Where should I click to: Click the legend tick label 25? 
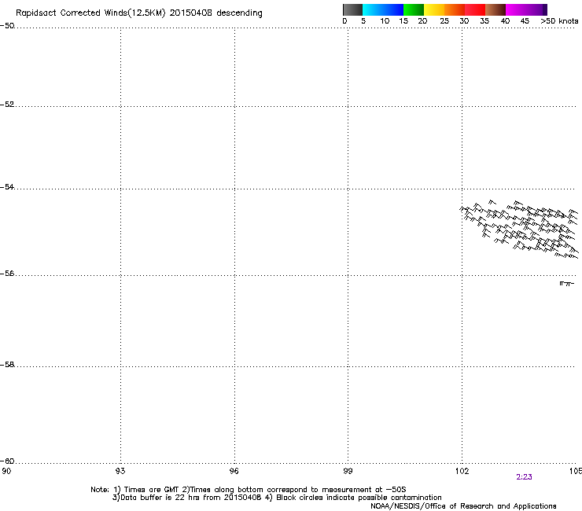click(x=444, y=21)
